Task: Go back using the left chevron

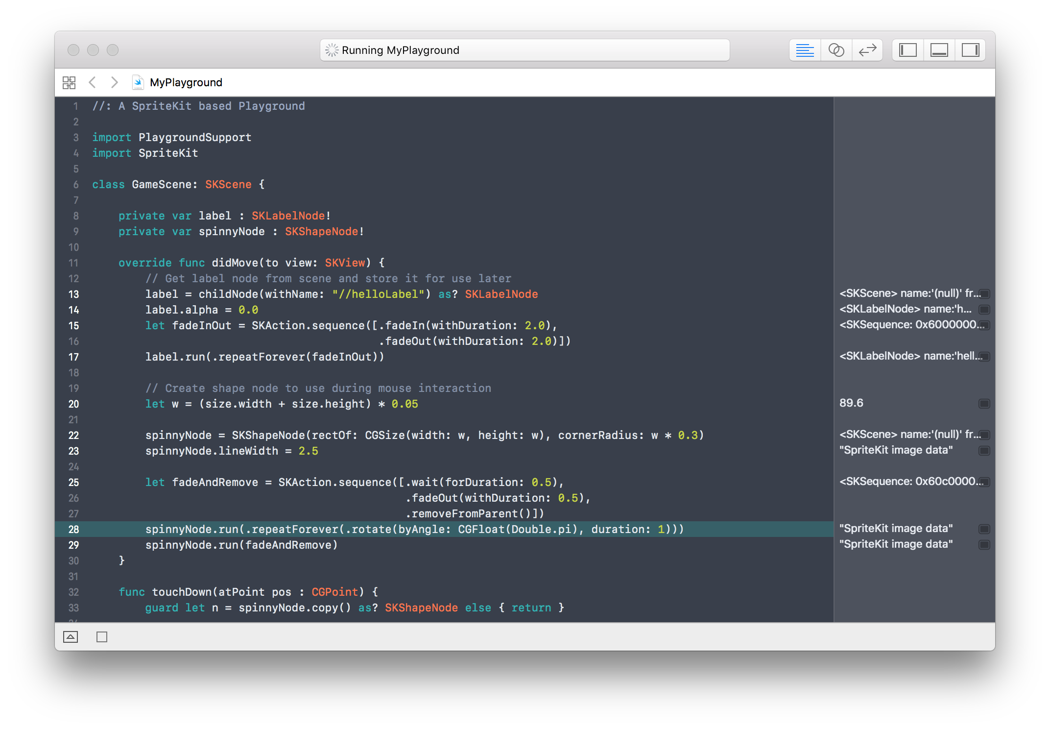Action: (92, 82)
